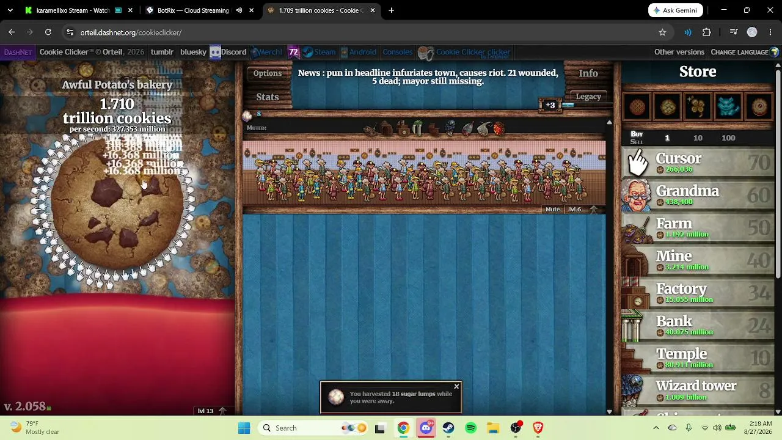The image size is (782, 440).
Task: Buy the last upgrade in the store row
Action: [x=759, y=107]
